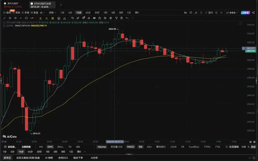This screenshot has height=161, width=258.
Task: Open the 合约DCA tab
Action: pyautogui.click(x=63, y=158)
